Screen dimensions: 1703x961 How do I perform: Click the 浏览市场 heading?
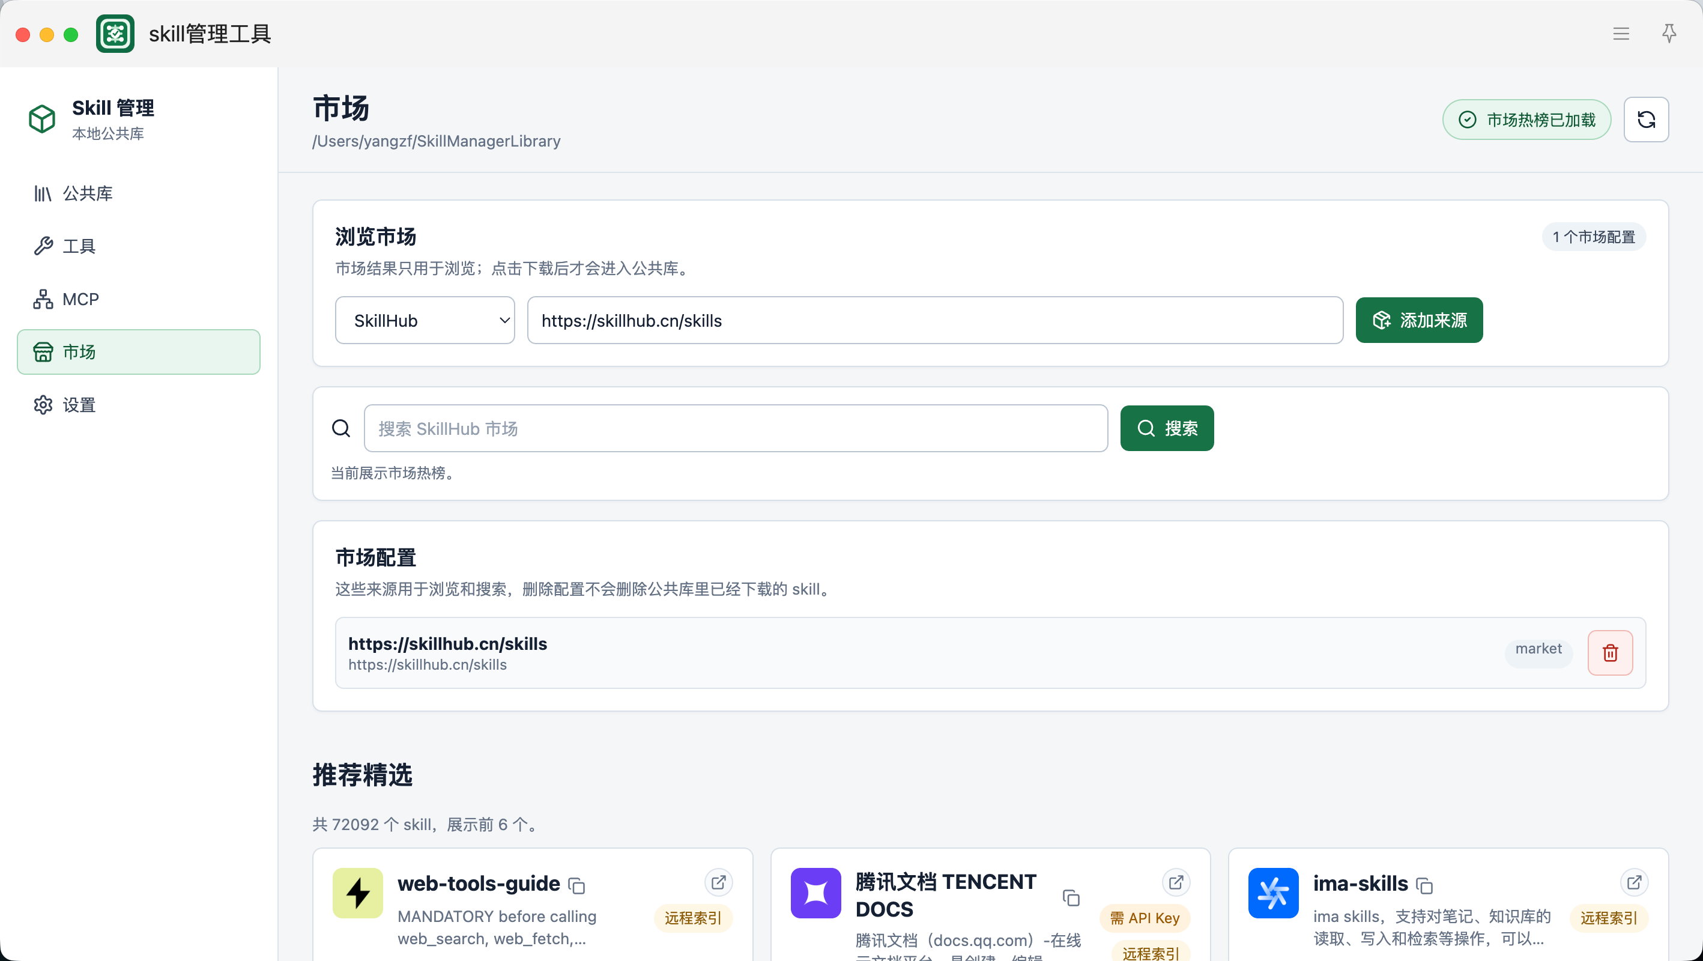[375, 237]
